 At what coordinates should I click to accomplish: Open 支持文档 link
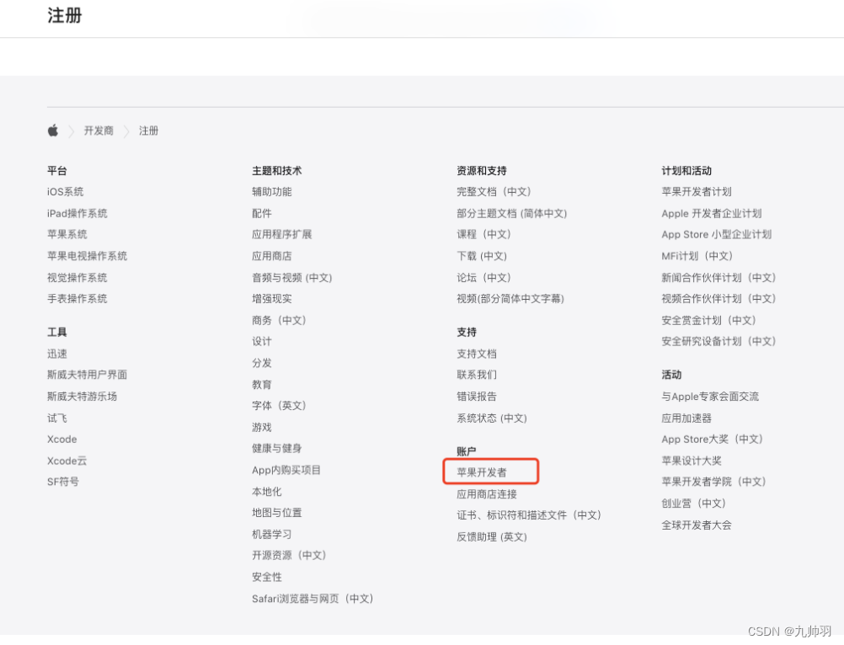(477, 354)
